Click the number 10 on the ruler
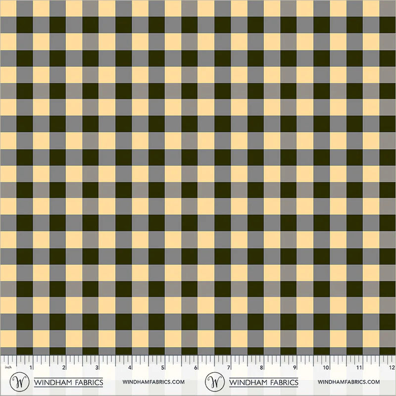Image resolution: width=396 pixels, height=396 pixels. click(326, 367)
